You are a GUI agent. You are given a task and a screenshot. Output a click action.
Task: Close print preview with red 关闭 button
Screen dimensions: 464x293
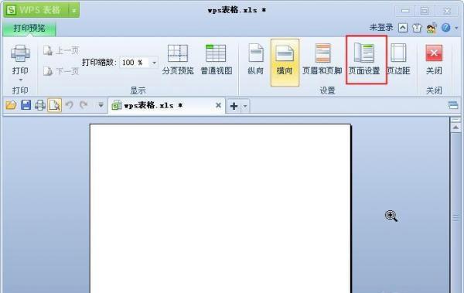tap(434, 60)
